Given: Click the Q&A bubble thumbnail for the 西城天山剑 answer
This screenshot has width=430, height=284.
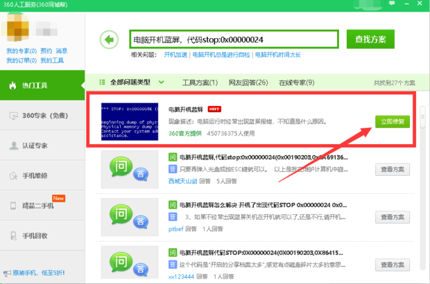Looking at the screenshot, I should tap(130, 169).
